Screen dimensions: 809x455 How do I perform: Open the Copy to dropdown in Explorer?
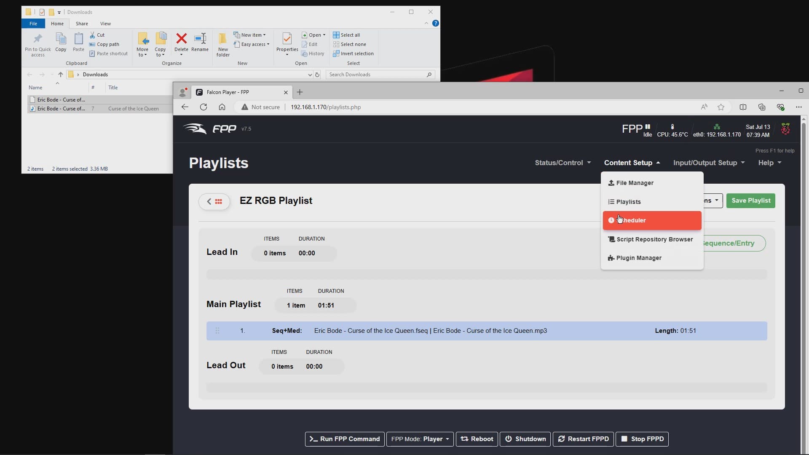[x=160, y=45]
